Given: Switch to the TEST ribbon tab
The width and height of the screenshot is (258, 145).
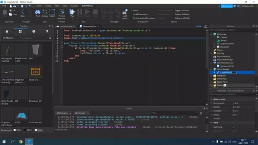Looking at the screenshot, I should [57, 6].
